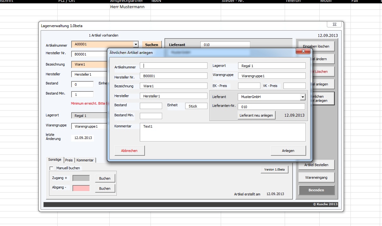This screenshot has height=226, width=382.
Task: Open Wareneingang
Action: [x=316, y=177]
